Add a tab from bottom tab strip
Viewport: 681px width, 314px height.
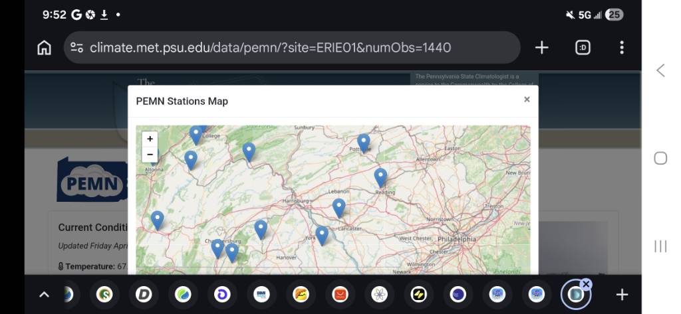[622, 295]
